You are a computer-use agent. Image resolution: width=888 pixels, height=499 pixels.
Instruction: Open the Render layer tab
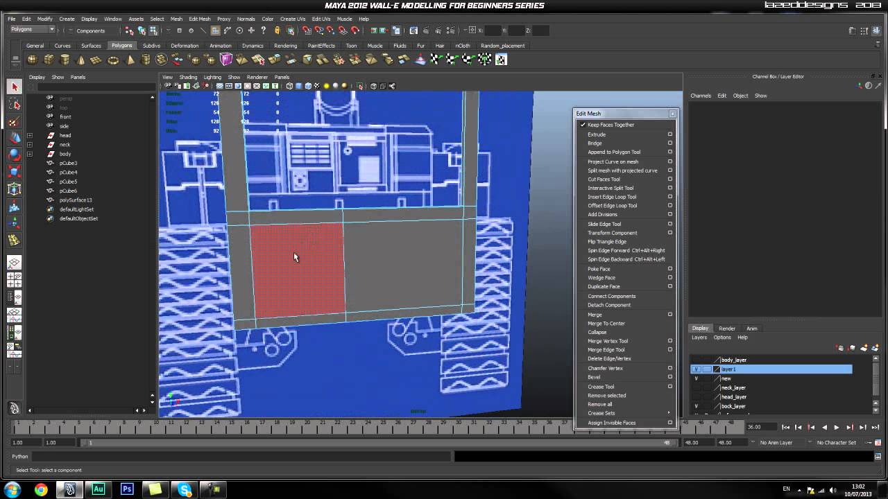[727, 329]
